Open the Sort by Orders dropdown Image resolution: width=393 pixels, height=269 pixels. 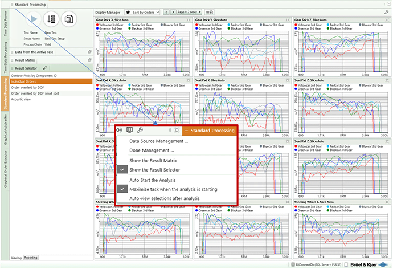[142, 12]
